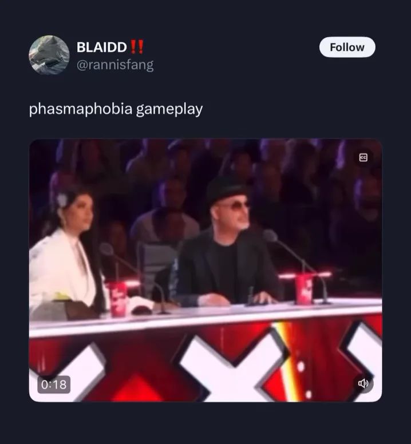
Task: Click the 0:18 video duration badge
Action: tap(54, 384)
